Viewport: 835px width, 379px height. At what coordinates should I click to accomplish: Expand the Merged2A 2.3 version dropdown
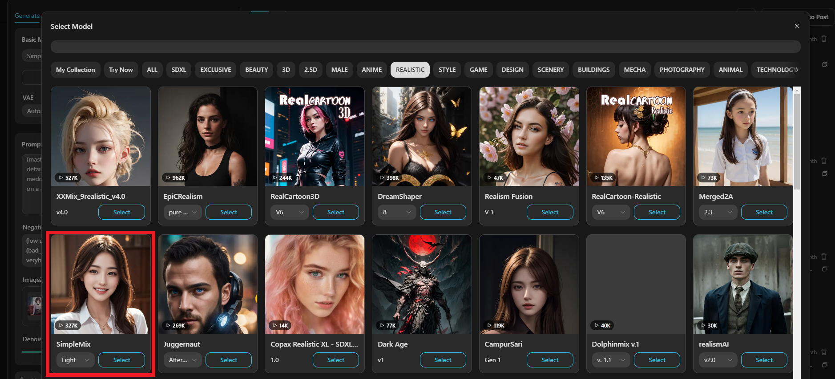(718, 212)
